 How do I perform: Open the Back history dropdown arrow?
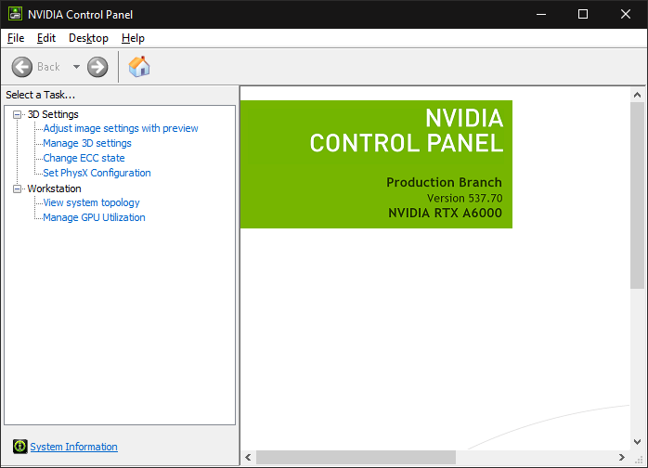coord(76,67)
